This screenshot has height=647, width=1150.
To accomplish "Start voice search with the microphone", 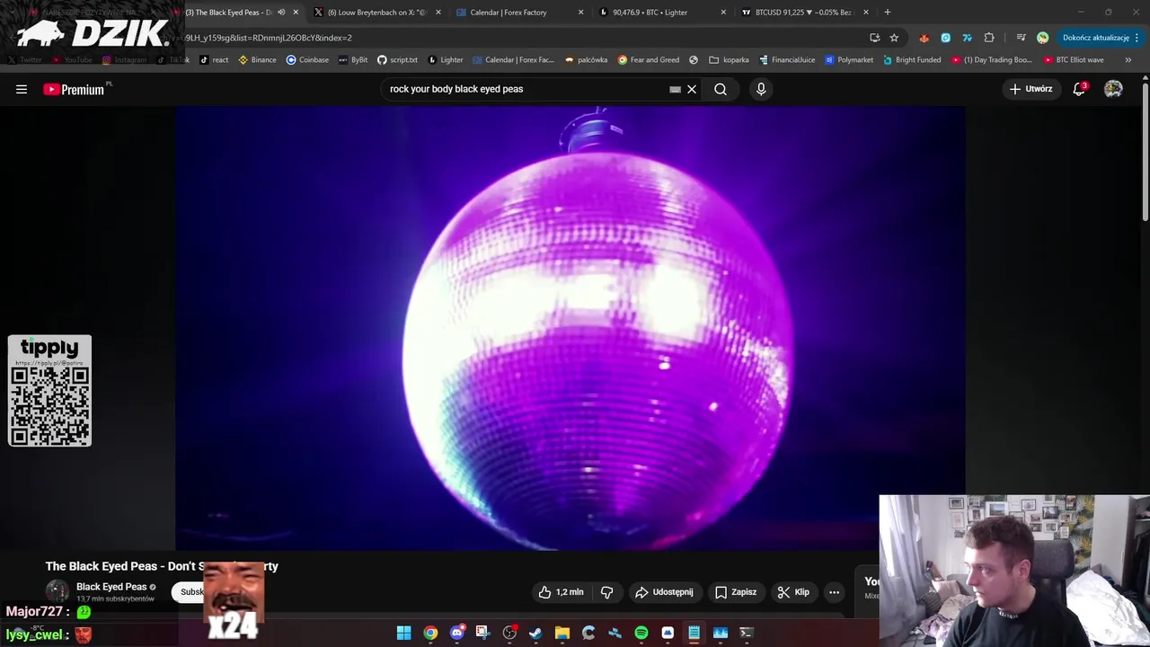I will click(761, 89).
